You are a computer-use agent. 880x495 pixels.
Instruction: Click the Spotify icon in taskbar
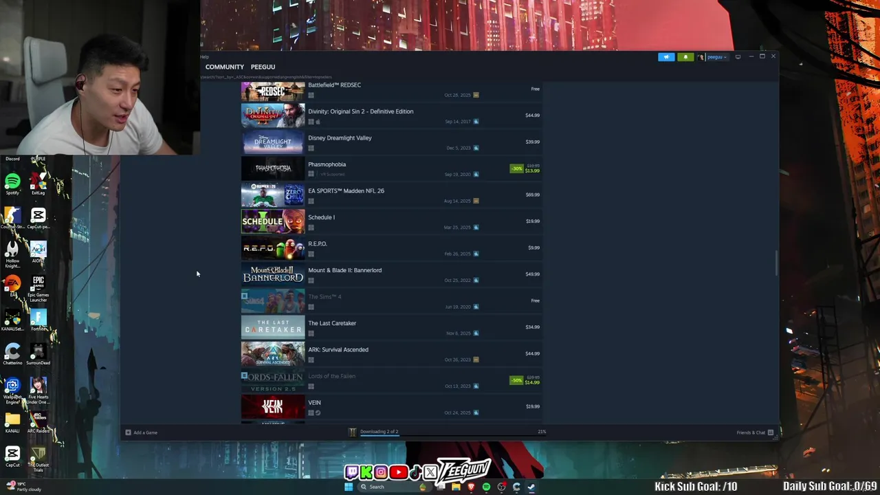(x=486, y=487)
